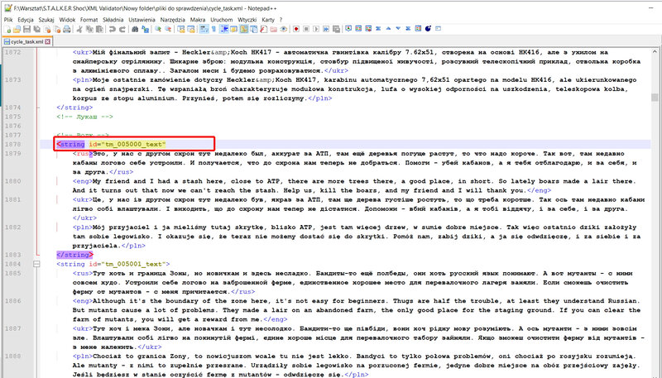The height and width of the screenshot is (378, 662).
Task: Switch to the cycle_task.xml tab
Action: click(x=25, y=40)
